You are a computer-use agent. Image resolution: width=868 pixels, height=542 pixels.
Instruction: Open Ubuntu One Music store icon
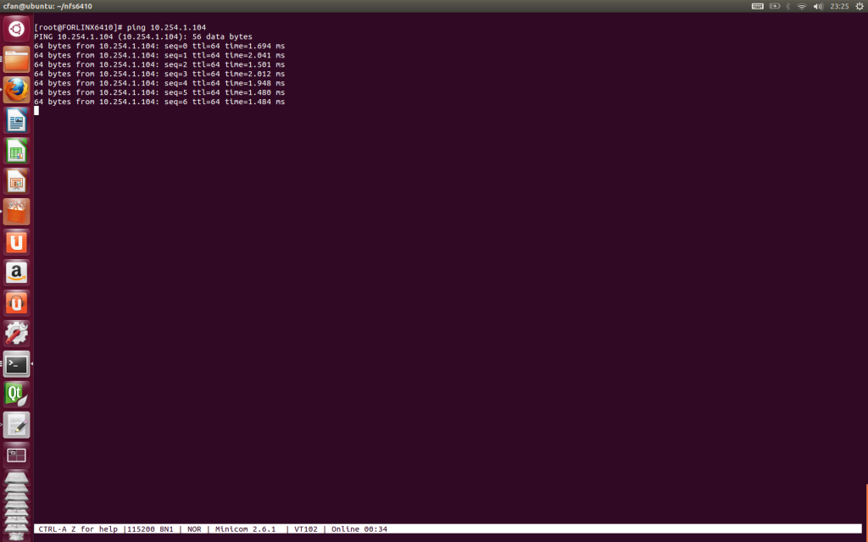pyautogui.click(x=16, y=302)
